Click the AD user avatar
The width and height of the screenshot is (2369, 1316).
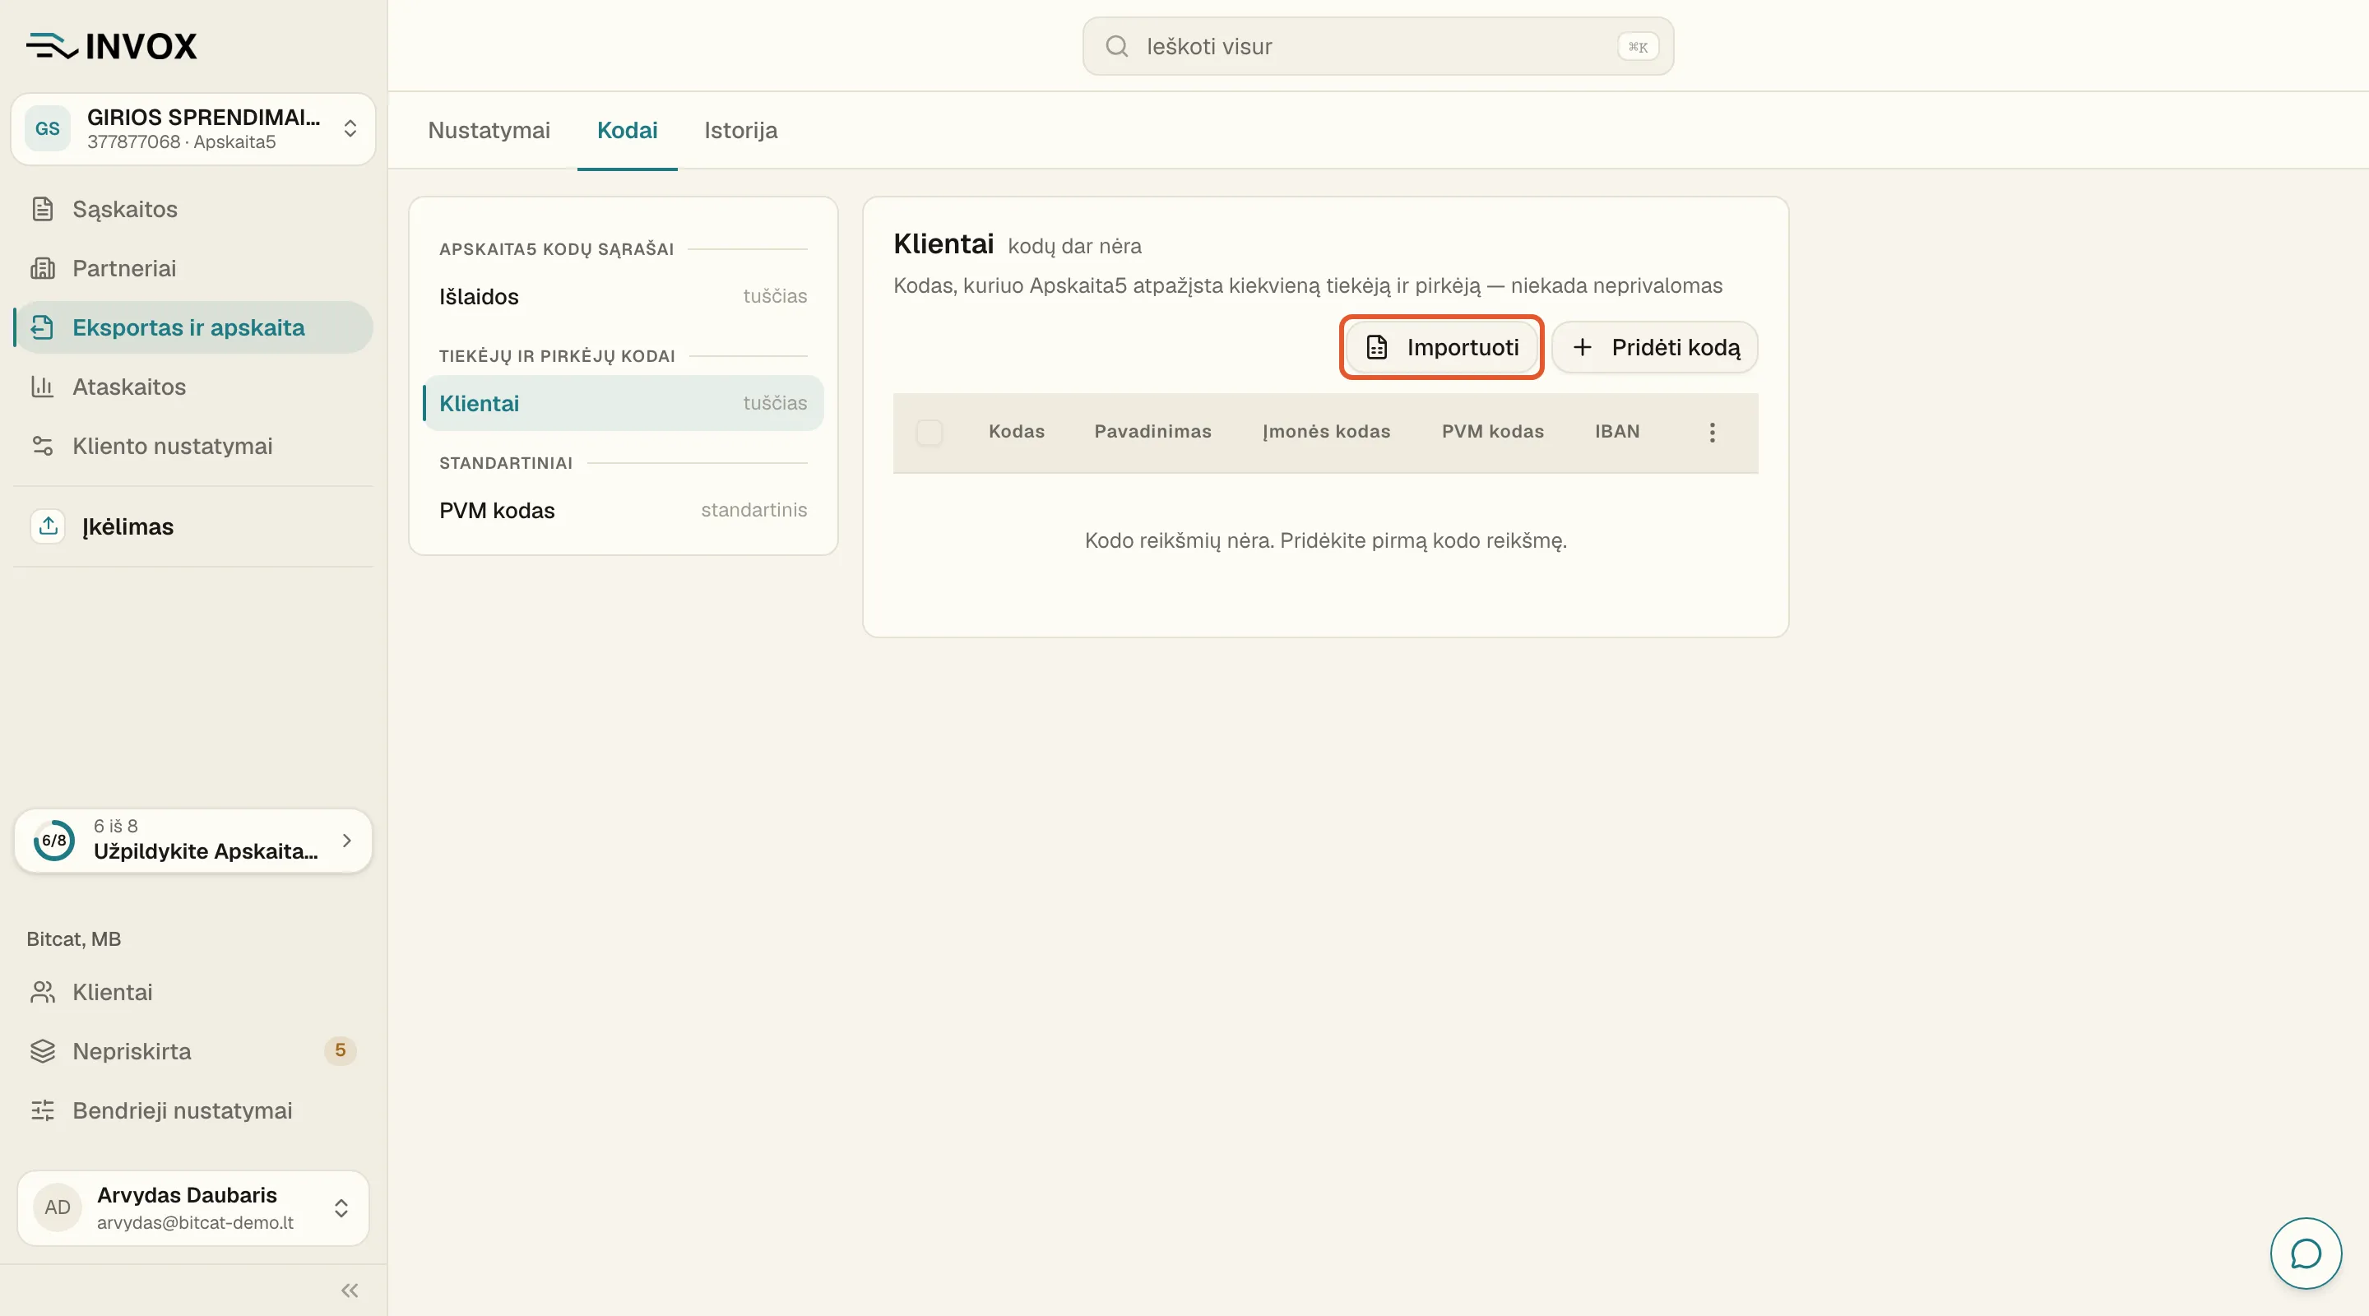coord(57,1207)
